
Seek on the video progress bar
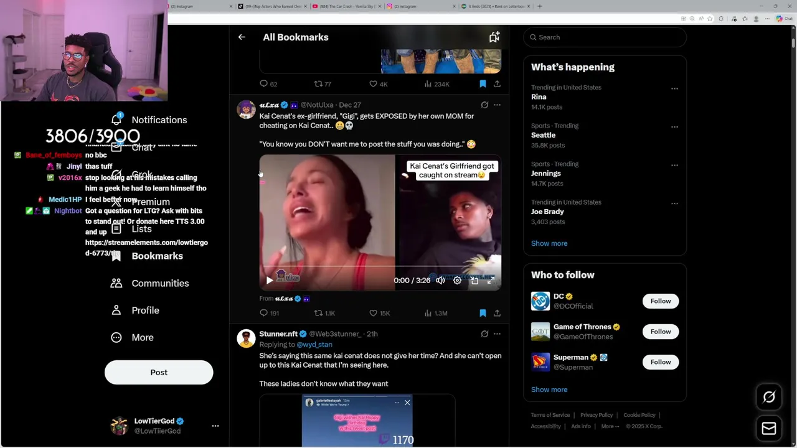point(380,268)
